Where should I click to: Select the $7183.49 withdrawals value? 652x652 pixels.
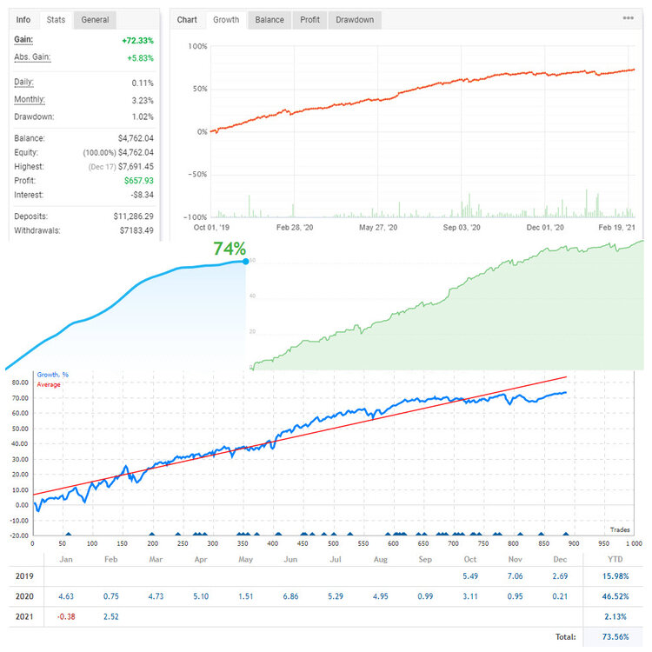pyautogui.click(x=136, y=230)
